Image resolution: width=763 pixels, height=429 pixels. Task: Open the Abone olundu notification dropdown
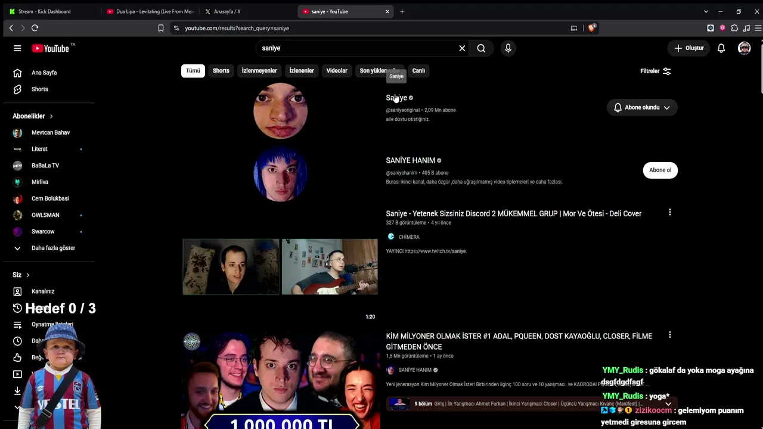(x=642, y=108)
